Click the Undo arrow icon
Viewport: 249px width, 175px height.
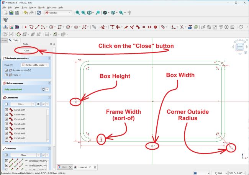(25, 13)
